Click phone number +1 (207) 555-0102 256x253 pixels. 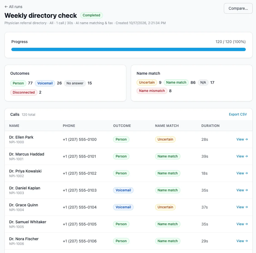[x=80, y=173]
